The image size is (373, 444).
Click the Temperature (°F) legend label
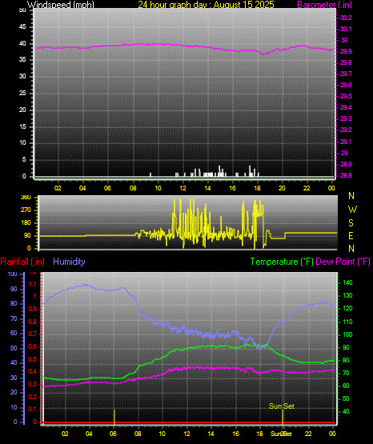tap(282, 262)
